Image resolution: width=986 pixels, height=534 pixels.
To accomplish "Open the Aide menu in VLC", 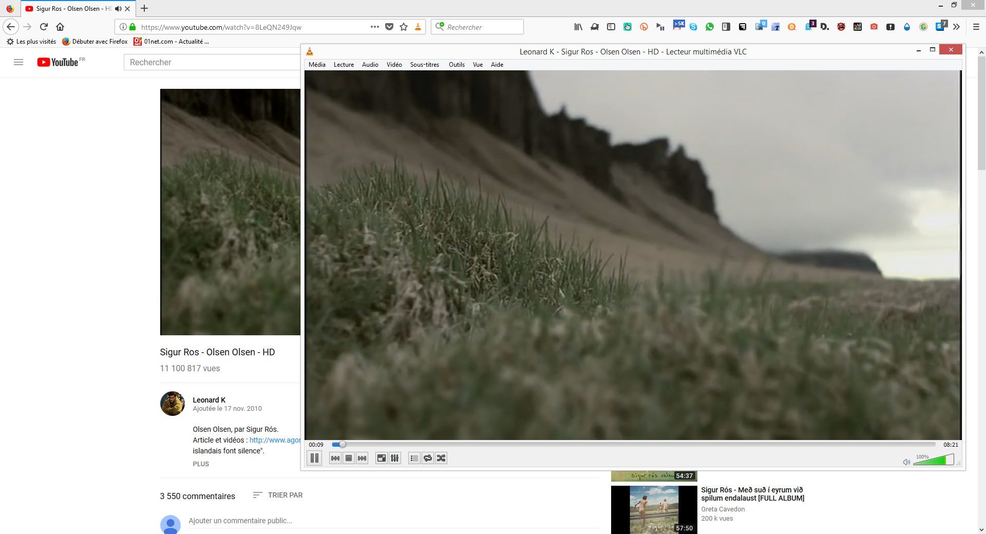I will 497,65.
